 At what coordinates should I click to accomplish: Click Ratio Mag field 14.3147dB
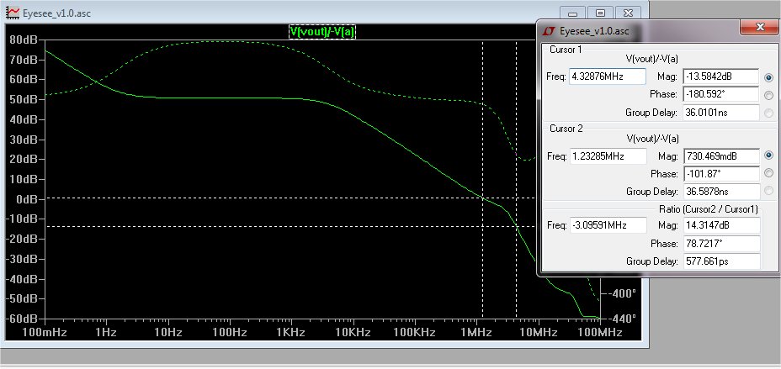pos(721,225)
